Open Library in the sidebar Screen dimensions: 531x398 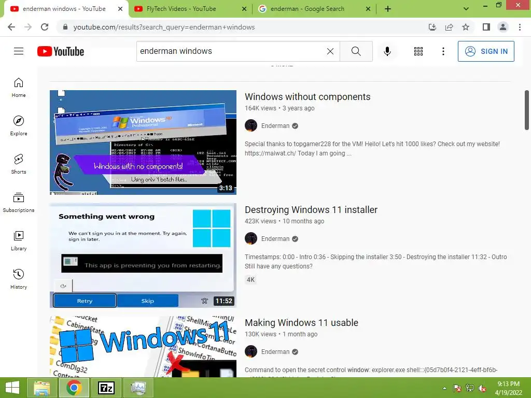(x=19, y=240)
